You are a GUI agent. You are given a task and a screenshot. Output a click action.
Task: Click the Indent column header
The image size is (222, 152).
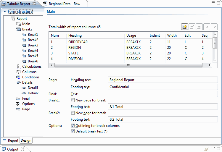coord(157,35)
